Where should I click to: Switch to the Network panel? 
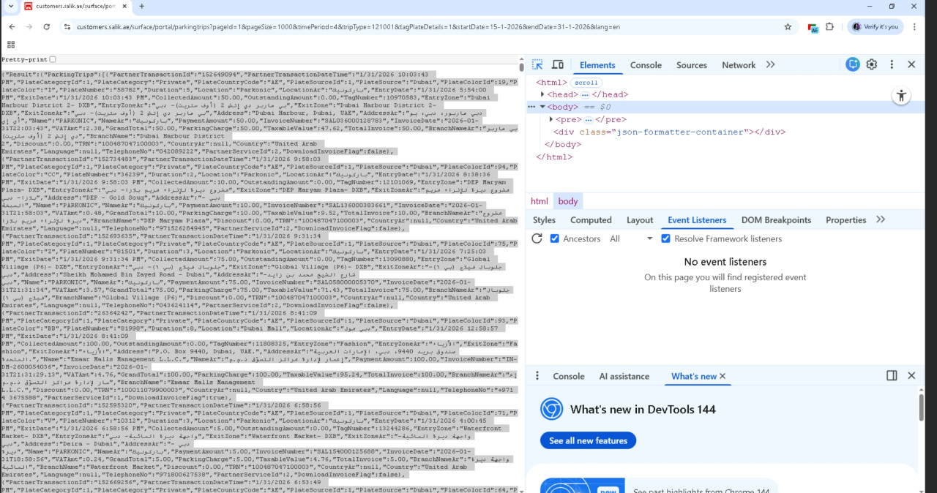[738, 64]
